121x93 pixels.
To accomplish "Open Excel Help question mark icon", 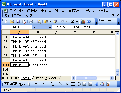I will pyautogui.click(x=89, y=22).
